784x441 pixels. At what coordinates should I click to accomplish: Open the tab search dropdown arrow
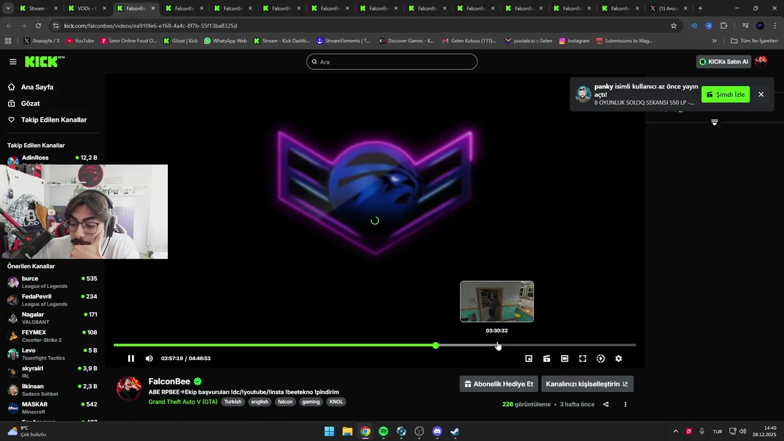point(8,9)
